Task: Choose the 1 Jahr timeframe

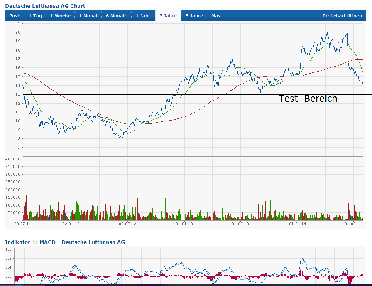Action: tap(143, 16)
